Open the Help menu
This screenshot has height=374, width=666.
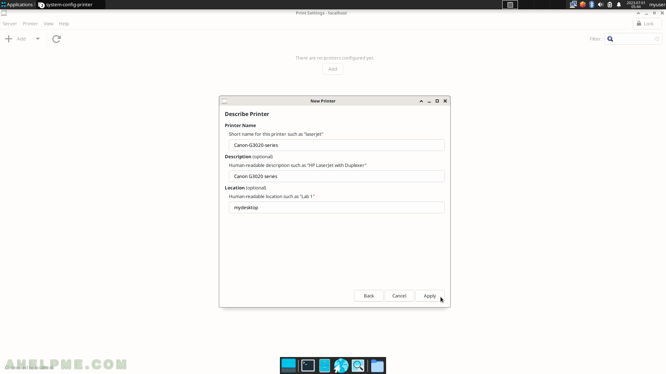click(x=64, y=24)
